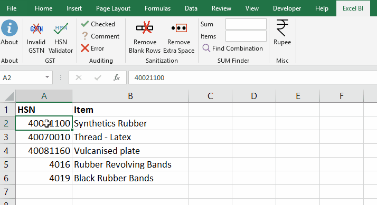377x205 pixels.
Task: Open the About info icon
Action: 10,33
